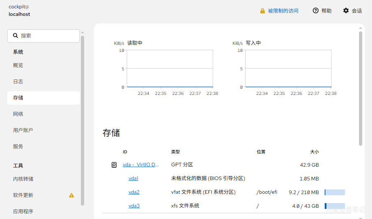
Task: Click the GPT 分区 type cell
Action: (x=182, y=165)
